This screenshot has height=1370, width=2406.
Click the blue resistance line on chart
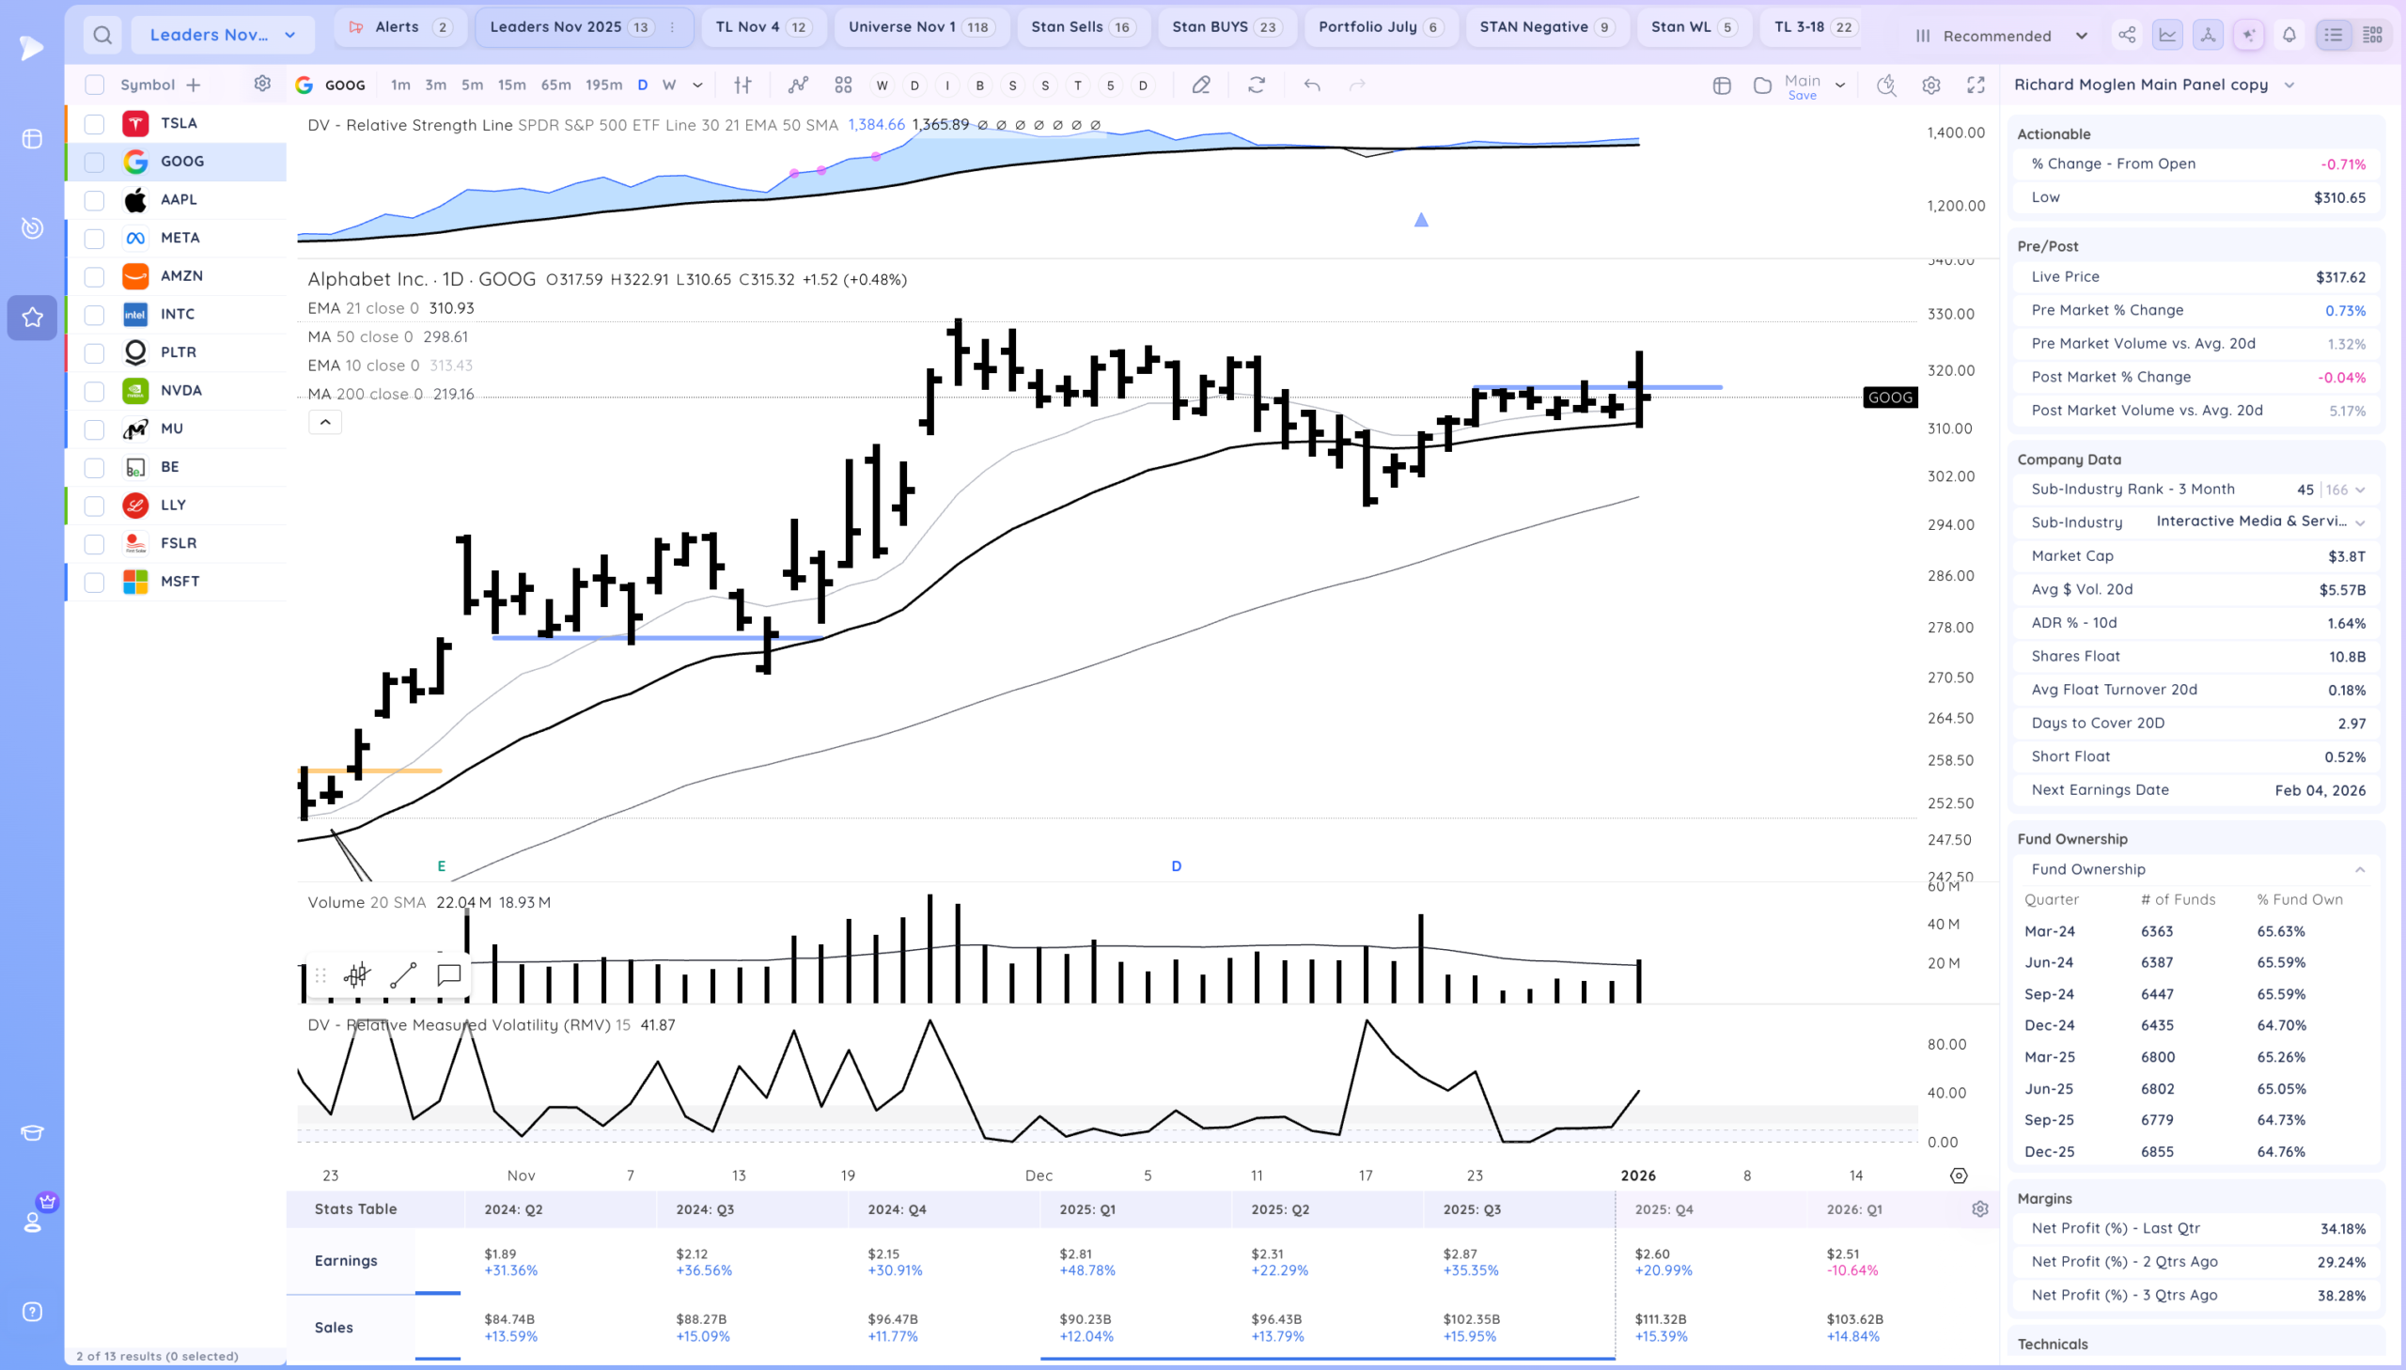pos(1684,387)
